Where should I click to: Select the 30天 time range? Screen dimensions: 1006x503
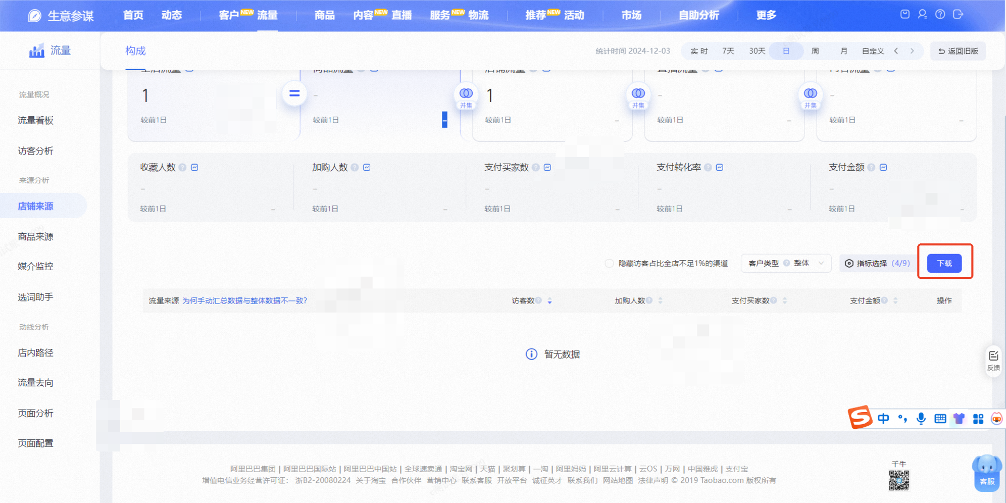pos(757,51)
